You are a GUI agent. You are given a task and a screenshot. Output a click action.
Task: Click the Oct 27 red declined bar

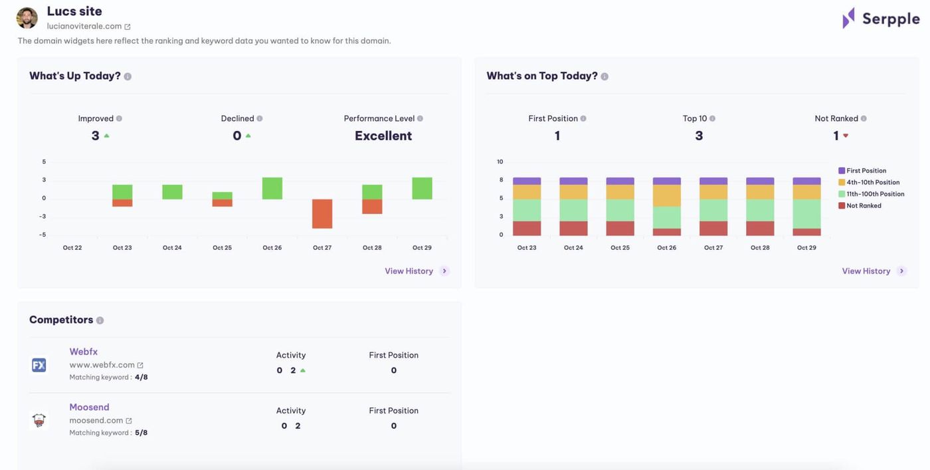tap(322, 214)
